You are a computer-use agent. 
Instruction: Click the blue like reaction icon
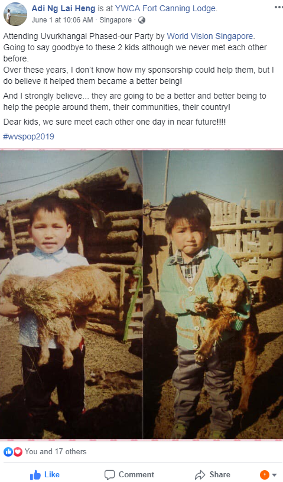[x=8, y=451]
